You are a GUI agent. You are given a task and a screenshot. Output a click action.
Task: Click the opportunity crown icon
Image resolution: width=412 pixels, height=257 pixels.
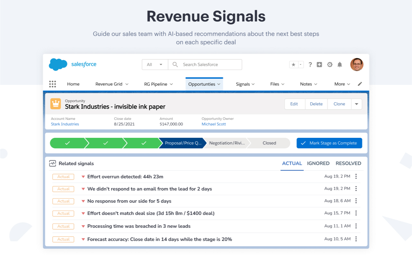coord(56,104)
